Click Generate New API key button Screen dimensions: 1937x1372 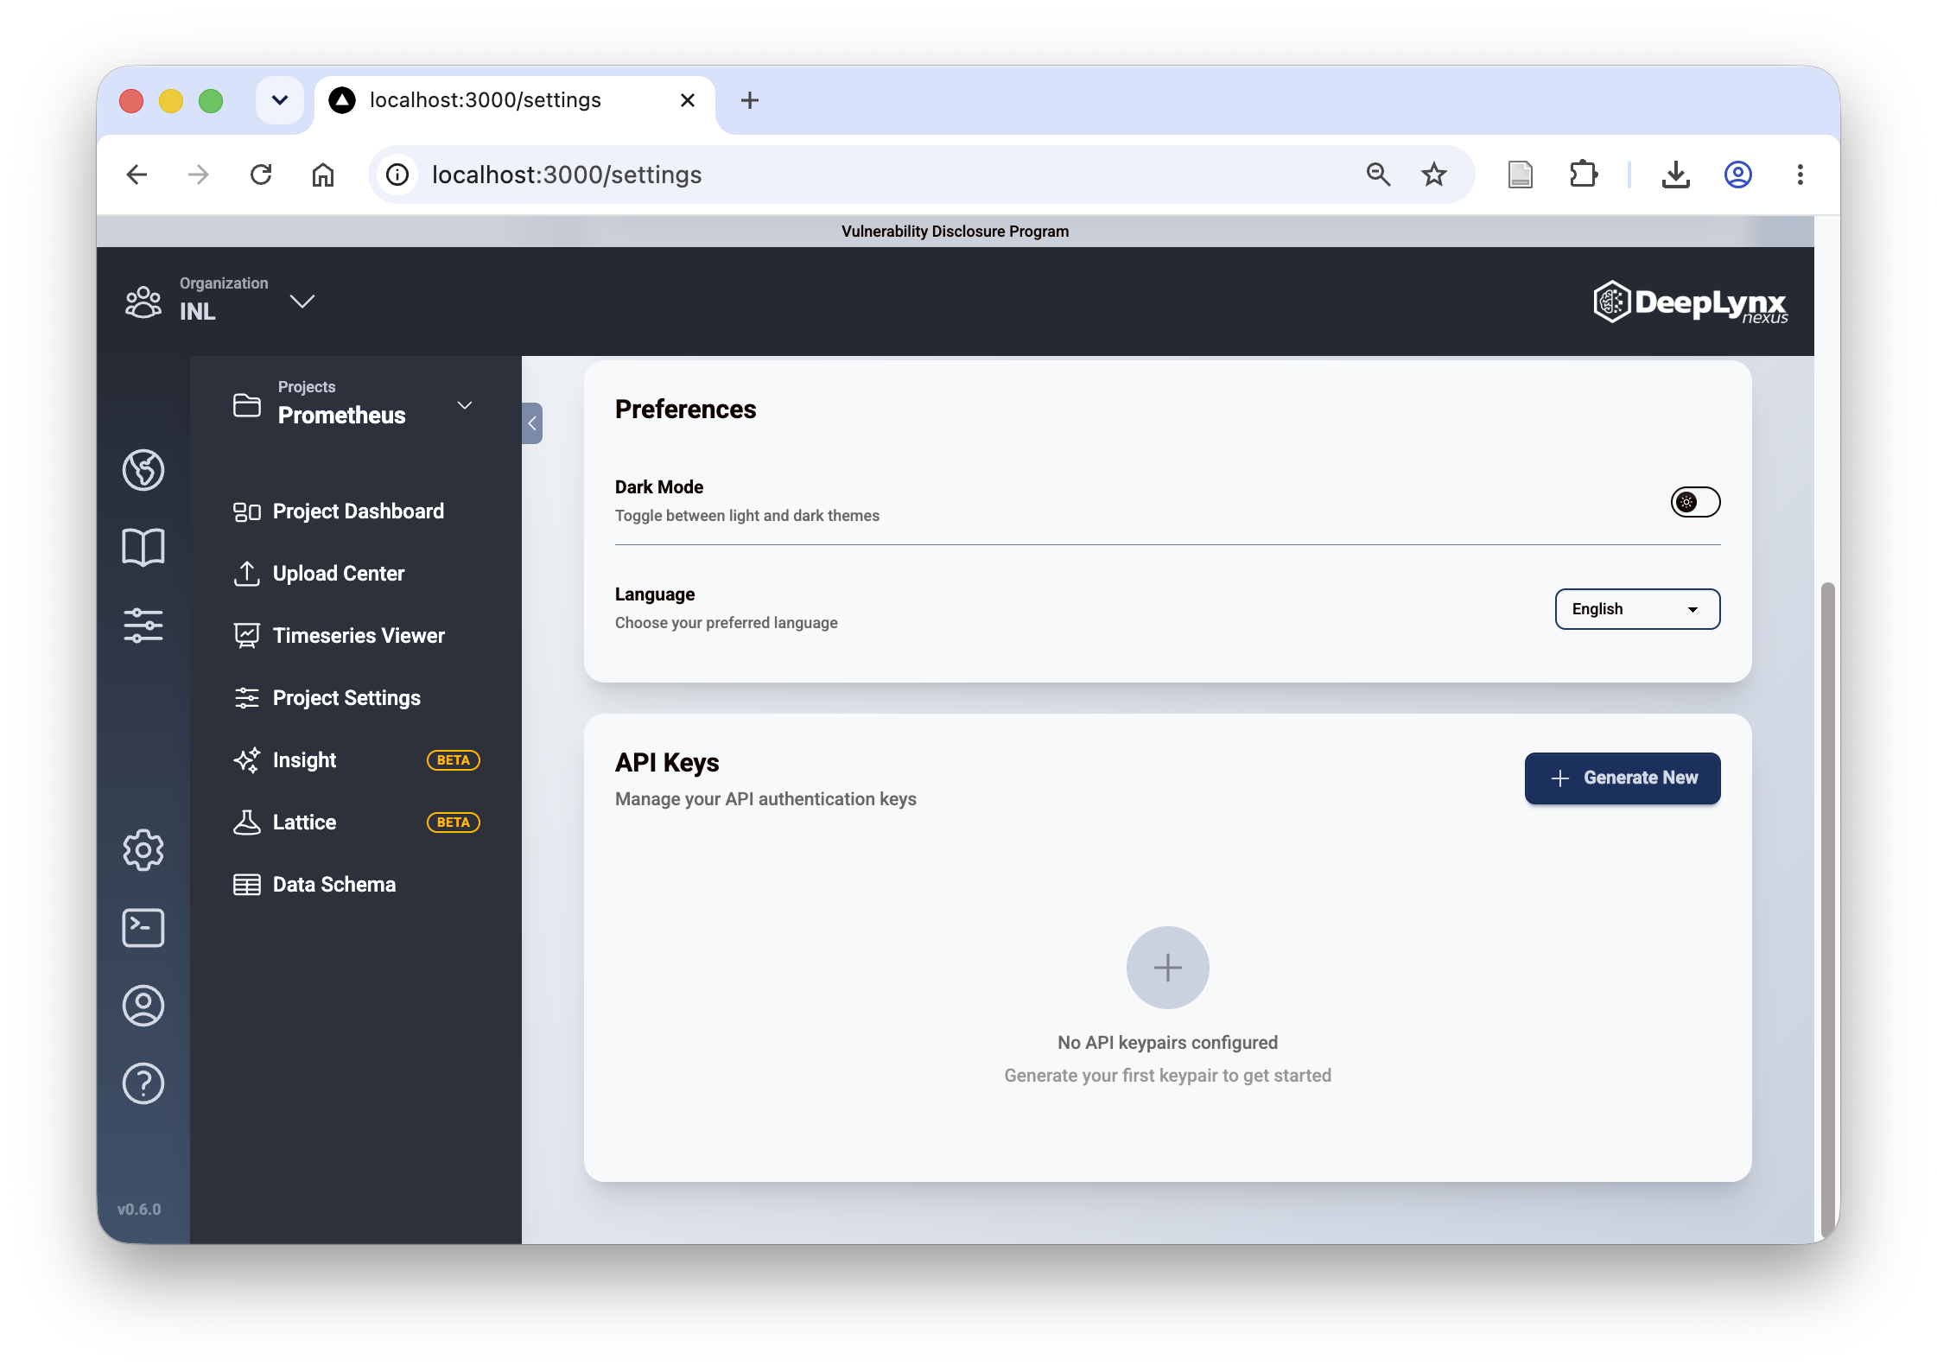(1623, 778)
